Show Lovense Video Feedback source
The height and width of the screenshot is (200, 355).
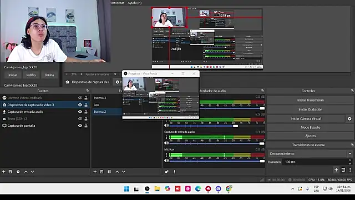80,98
